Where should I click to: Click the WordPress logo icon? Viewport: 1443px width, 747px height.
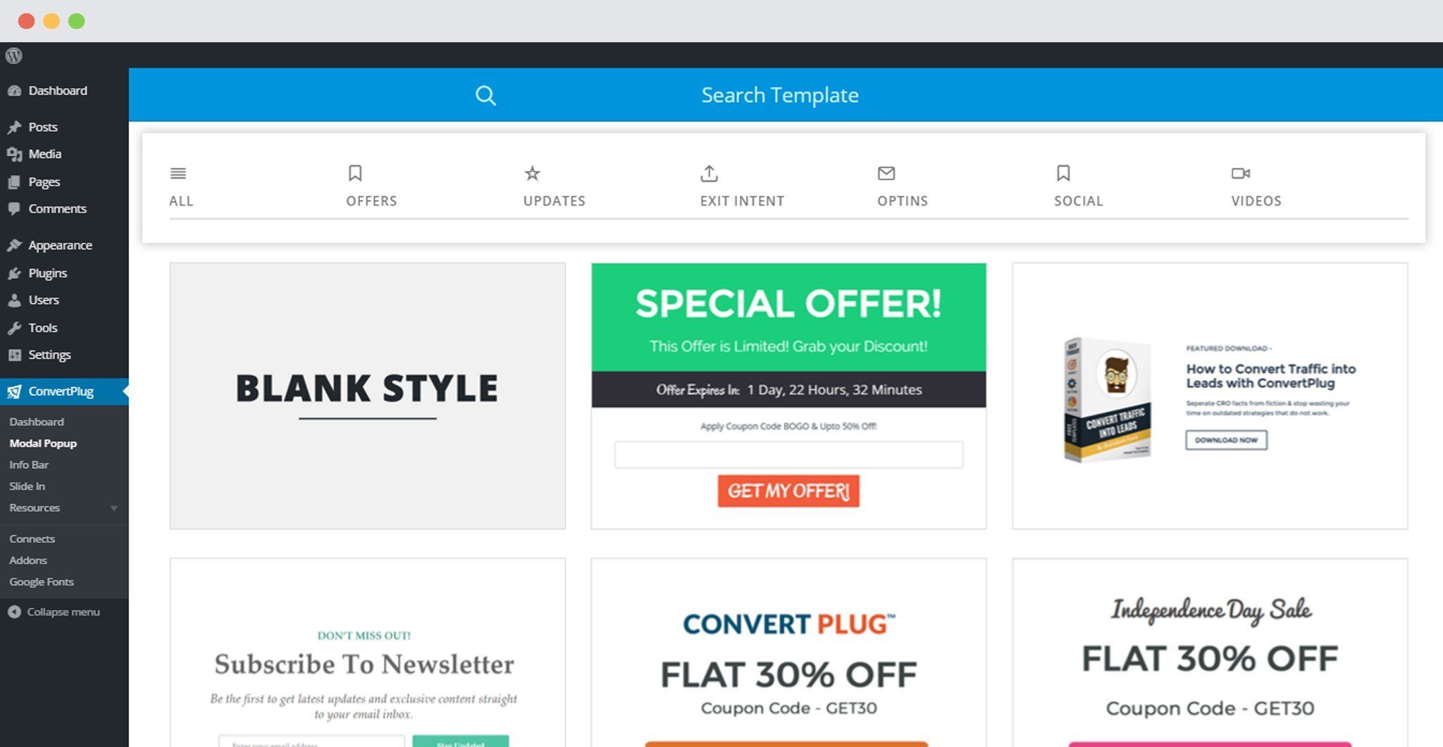(14, 55)
